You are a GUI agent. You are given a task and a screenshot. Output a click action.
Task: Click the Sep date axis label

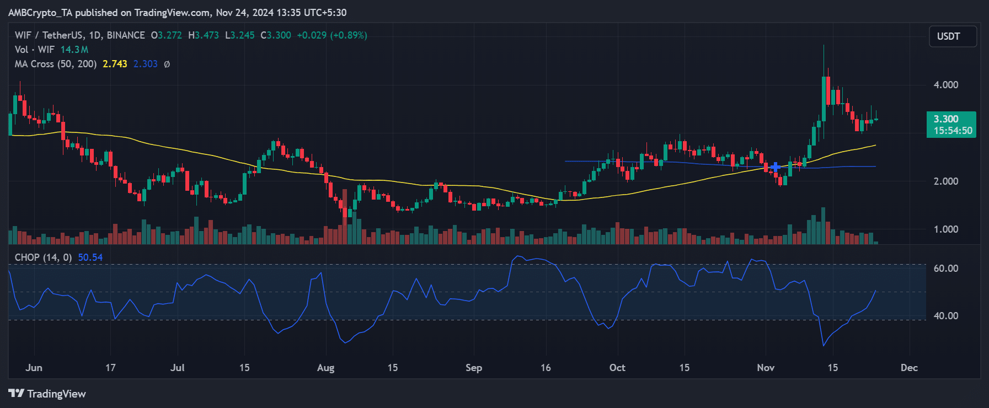pyautogui.click(x=474, y=368)
